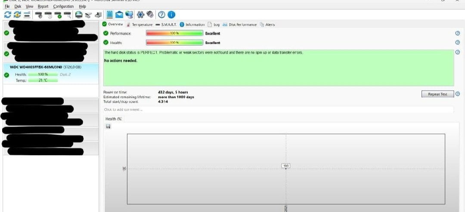The image size is (465, 212).
Task: Click the disk icon with green checkmark
Action: [x=58, y=15]
